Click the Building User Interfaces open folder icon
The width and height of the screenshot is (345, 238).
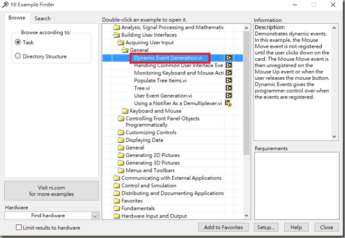click(x=116, y=35)
